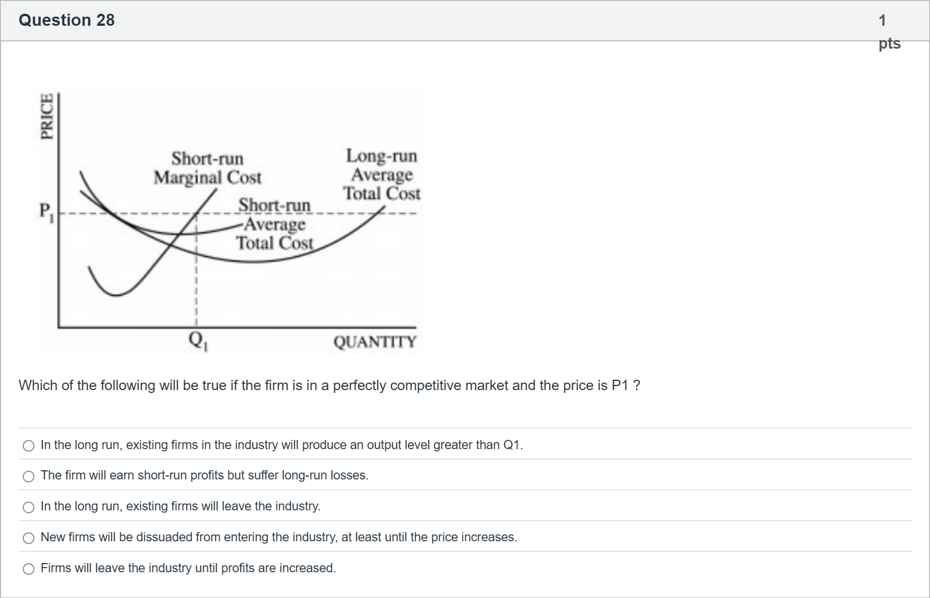
Task: Click answer text 'Firms will leave the industry until'
Action: (x=188, y=568)
